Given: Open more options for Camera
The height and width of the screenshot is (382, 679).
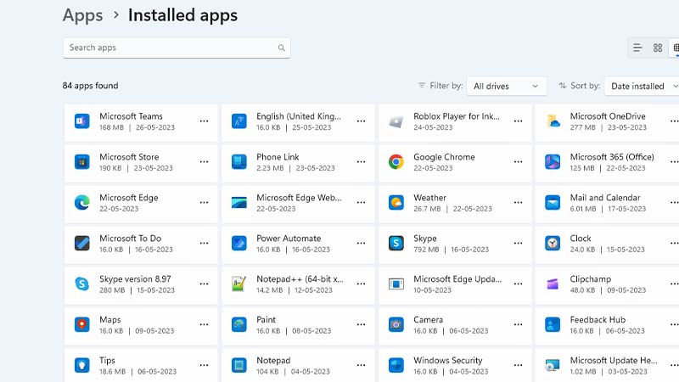Looking at the screenshot, I should point(518,325).
